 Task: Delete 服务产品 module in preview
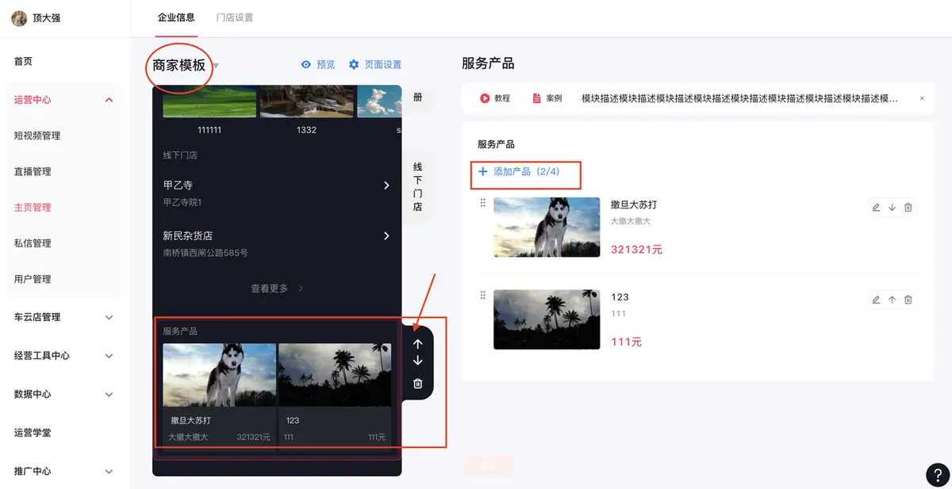(418, 384)
